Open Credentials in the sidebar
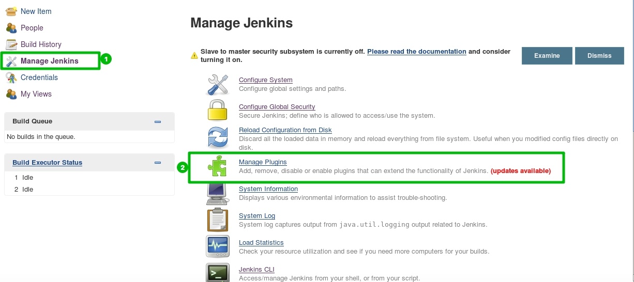 coord(39,77)
